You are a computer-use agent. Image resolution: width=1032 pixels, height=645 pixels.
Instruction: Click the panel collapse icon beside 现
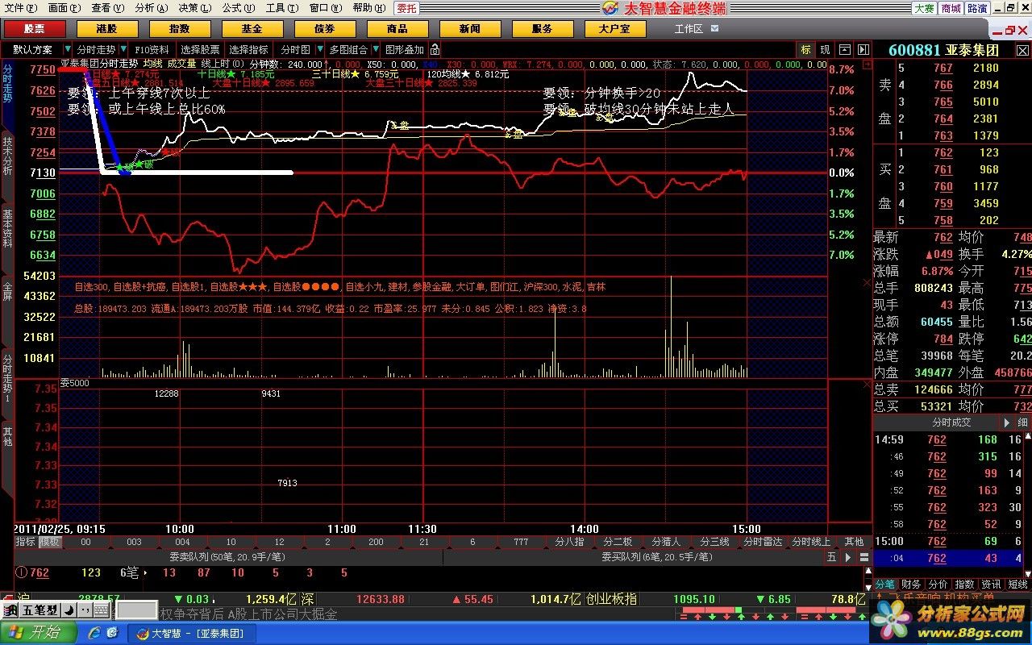click(845, 50)
